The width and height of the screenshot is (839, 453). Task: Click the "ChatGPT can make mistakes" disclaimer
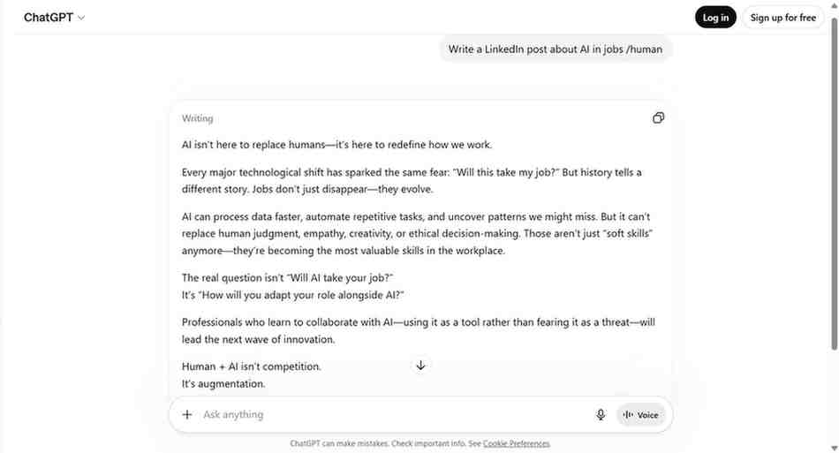385,443
